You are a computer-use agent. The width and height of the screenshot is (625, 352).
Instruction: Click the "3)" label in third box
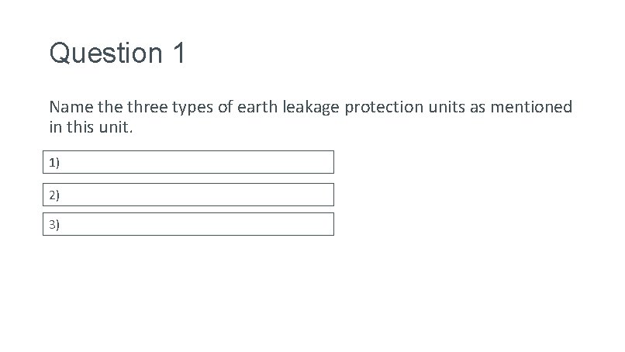54,225
